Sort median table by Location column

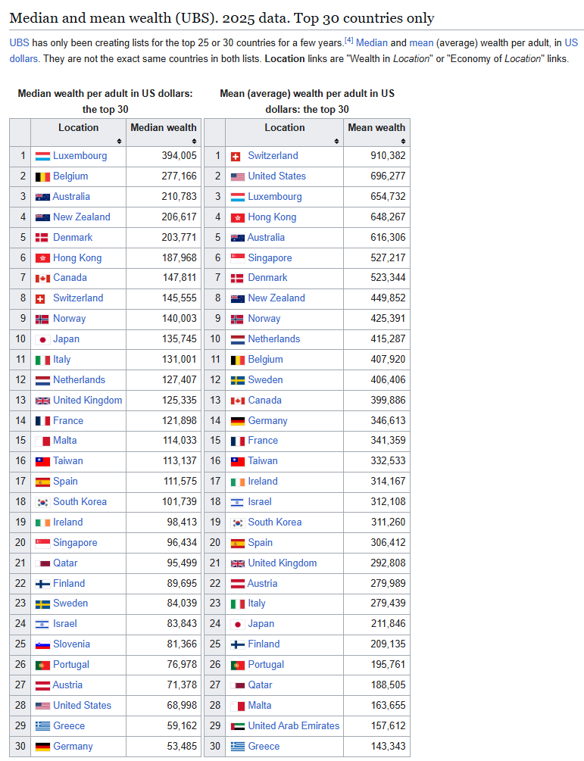(x=119, y=142)
